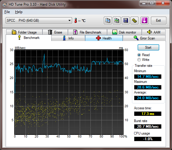Screen dimensions: 172x150
Task: Click the benchmark graph area
Action: pos(69,92)
